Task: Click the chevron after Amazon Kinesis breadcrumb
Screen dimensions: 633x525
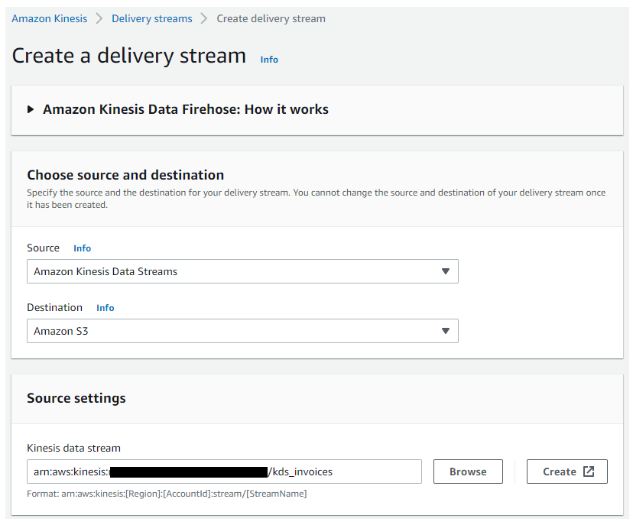Action: tap(99, 18)
